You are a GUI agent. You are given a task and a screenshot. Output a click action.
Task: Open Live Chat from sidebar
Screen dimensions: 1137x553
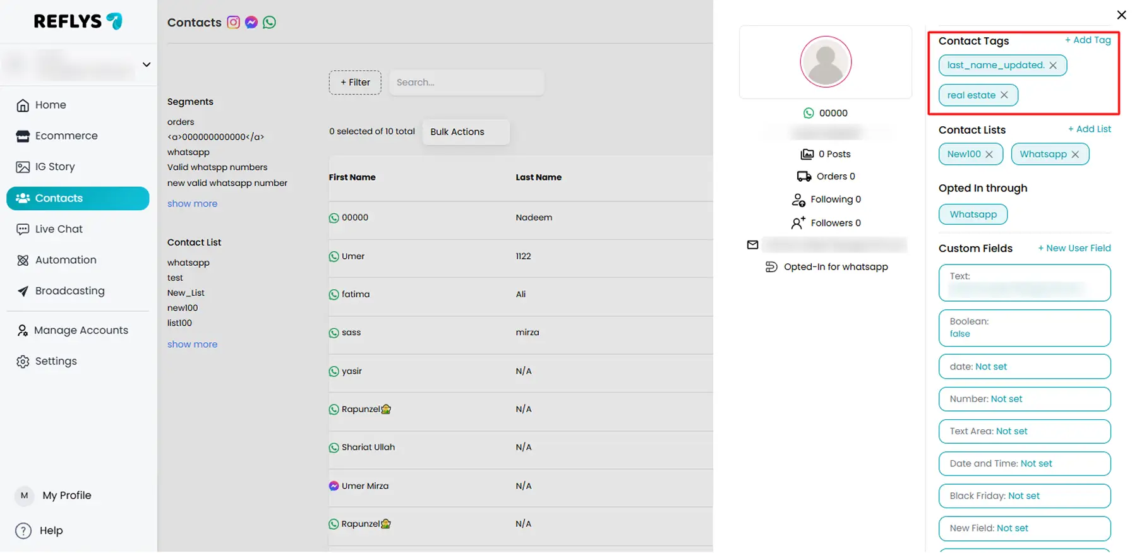click(59, 229)
